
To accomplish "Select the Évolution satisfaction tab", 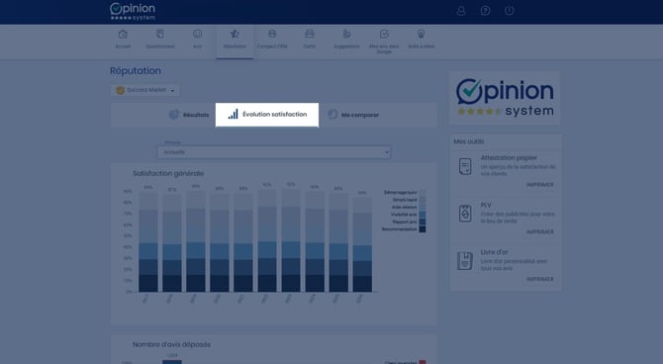I will (267, 115).
